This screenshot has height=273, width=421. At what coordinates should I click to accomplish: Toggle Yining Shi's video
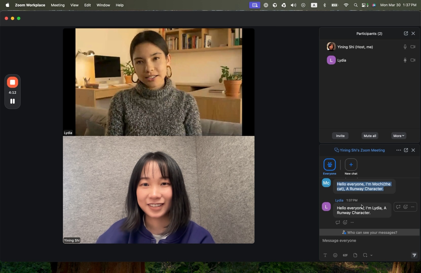pyautogui.click(x=413, y=47)
